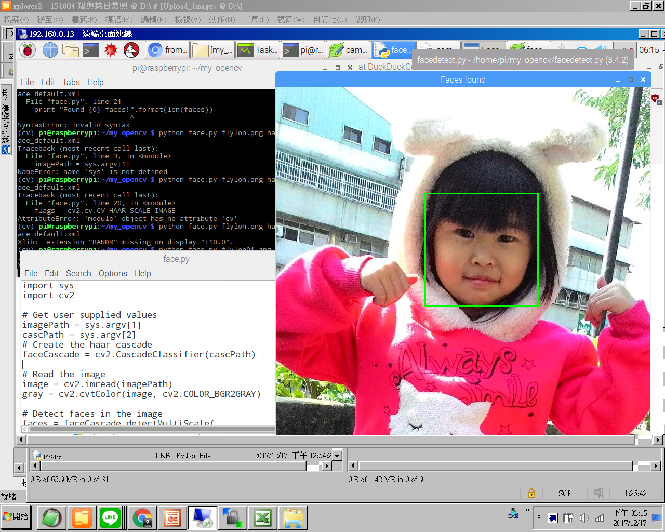Launch the web browser globe icon
This screenshot has height=532, width=665.
point(50,50)
